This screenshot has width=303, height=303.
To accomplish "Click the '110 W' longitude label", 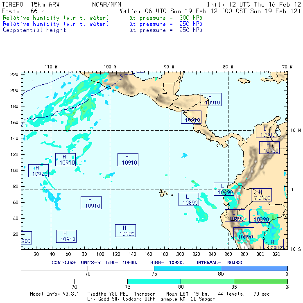I will point(51,67).
